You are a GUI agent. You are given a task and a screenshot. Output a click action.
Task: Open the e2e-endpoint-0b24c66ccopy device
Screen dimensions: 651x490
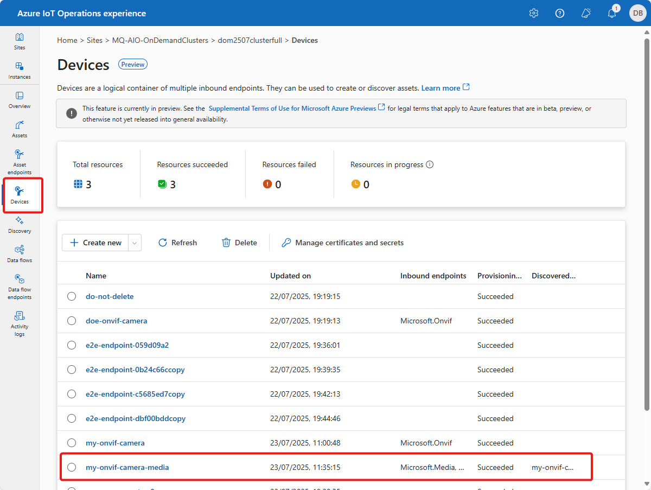(135, 370)
